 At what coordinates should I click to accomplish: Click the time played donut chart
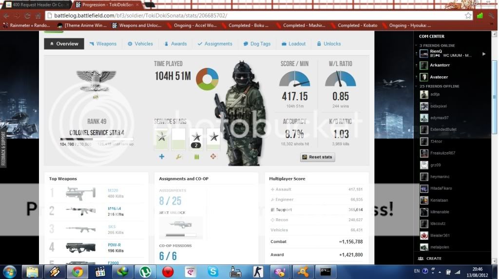point(207,79)
